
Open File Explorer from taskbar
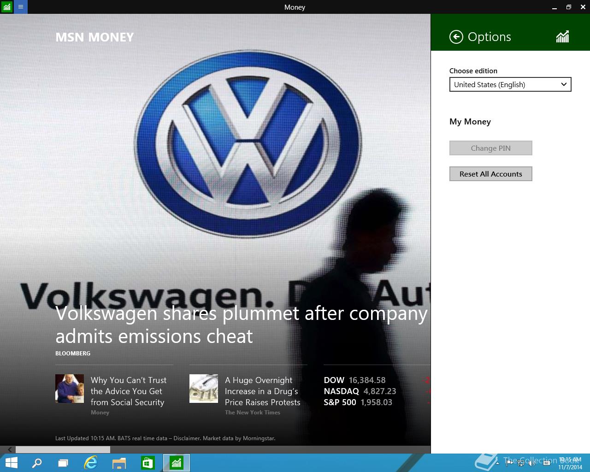click(119, 463)
